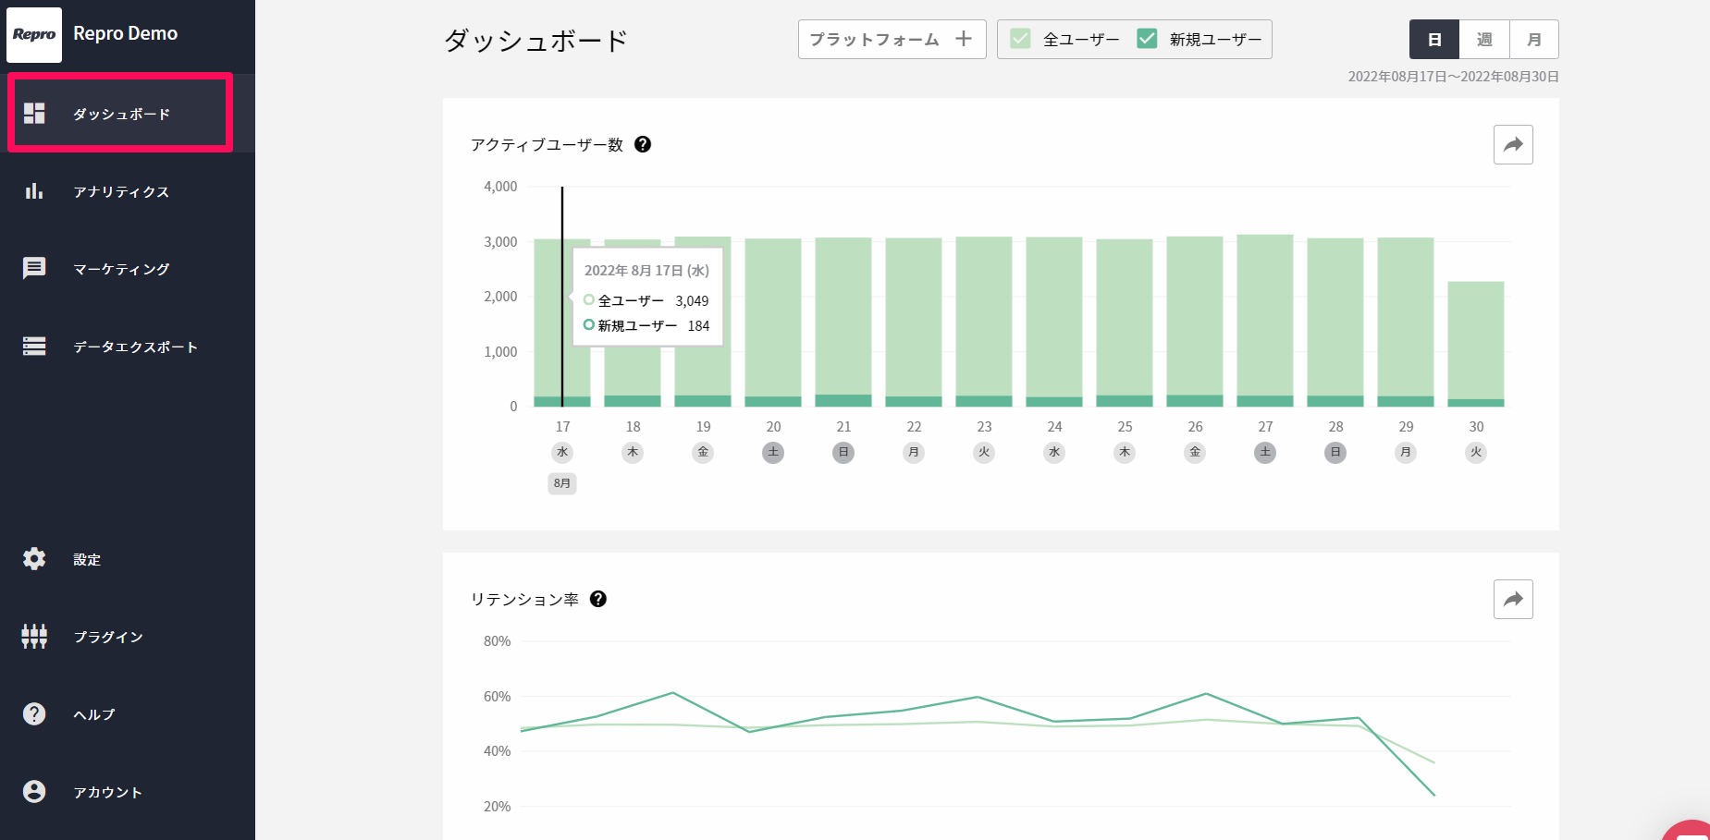The height and width of the screenshot is (840, 1710).
Task: Click the bar for day 27
Action: click(1265, 321)
